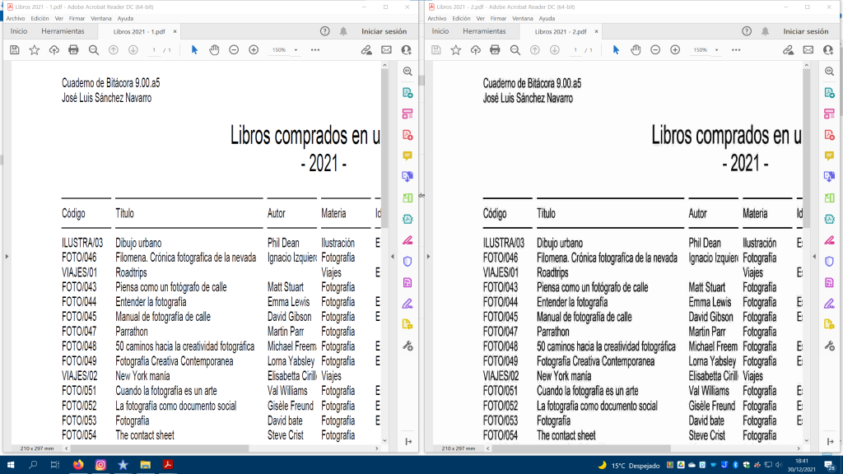Open the Archivo menu in left window
Image resolution: width=843 pixels, height=474 pixels.
coord(16,18)
